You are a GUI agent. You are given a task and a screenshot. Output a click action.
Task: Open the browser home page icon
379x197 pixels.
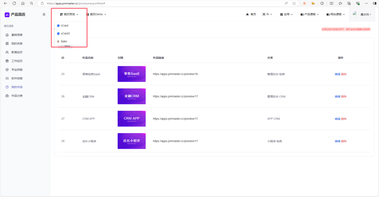(23, 4)
